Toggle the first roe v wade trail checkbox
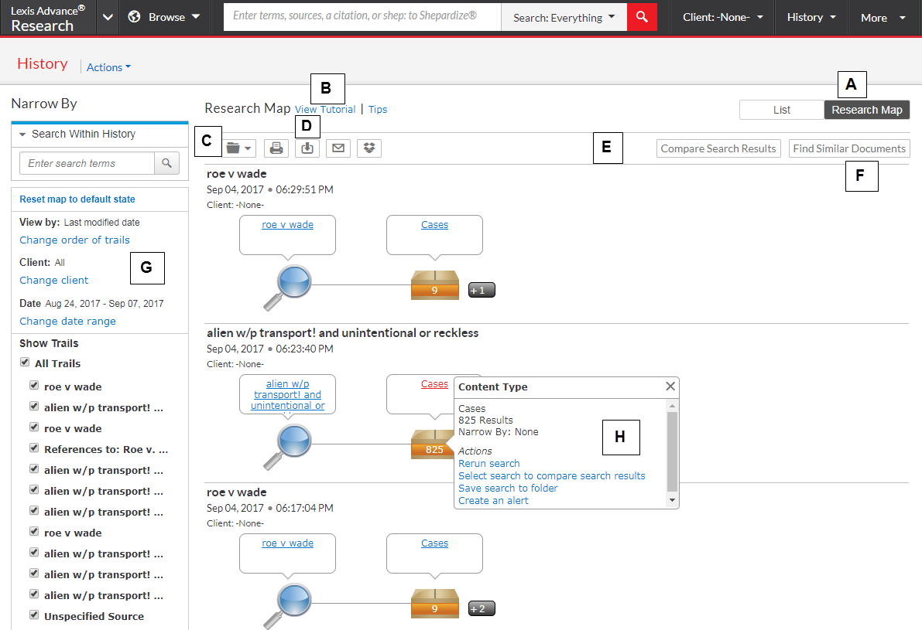 click(34, 385)
